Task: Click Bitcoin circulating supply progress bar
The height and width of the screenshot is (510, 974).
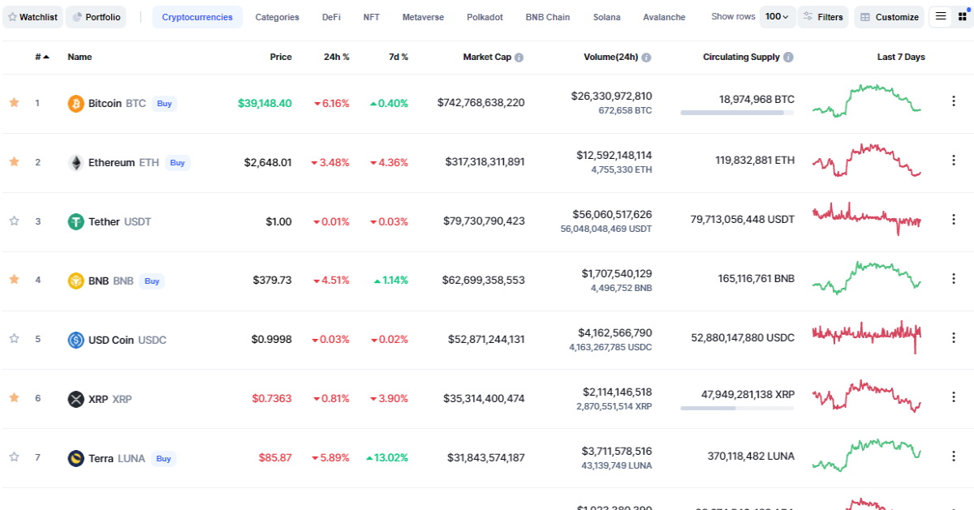Action: point(737,113)
